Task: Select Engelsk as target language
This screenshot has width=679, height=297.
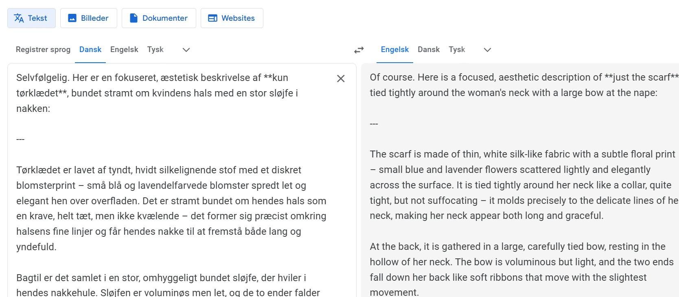Action: (395, 50)
